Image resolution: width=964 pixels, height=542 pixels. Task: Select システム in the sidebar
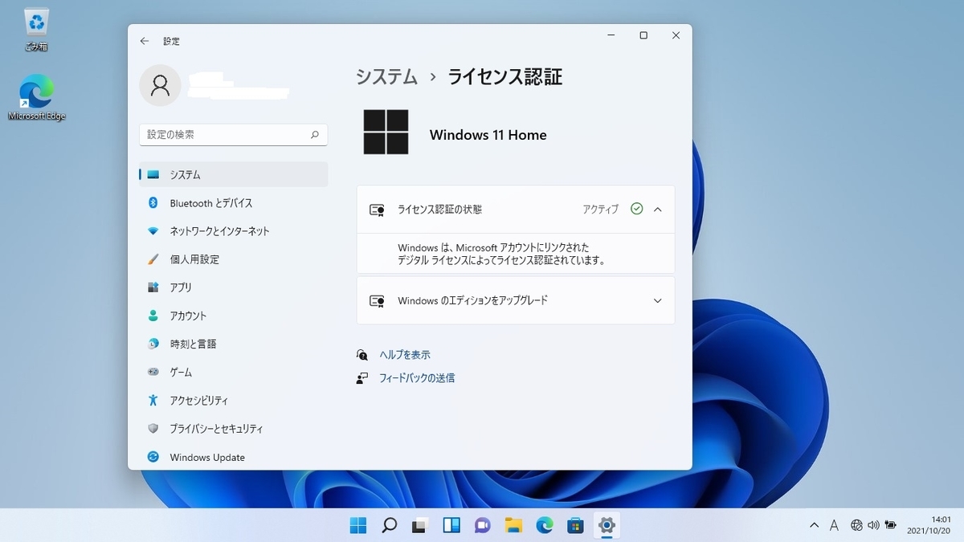point(234,174)
